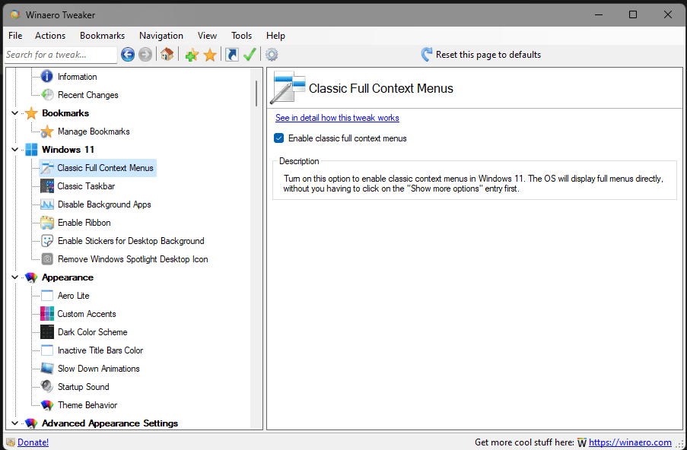This screenshot has width=687, height=450.
Task: Click the green checkmark toolbar icon
Action: coord(250,55)
